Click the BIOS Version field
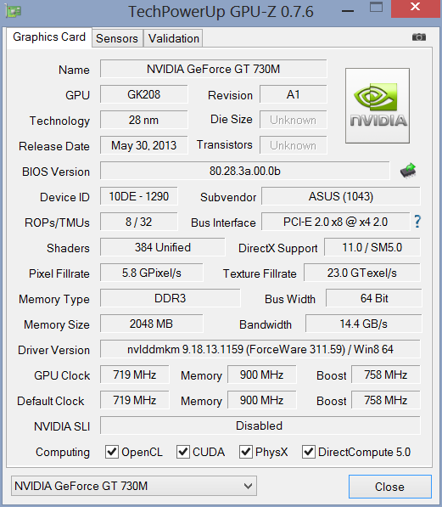 [244, 171]
